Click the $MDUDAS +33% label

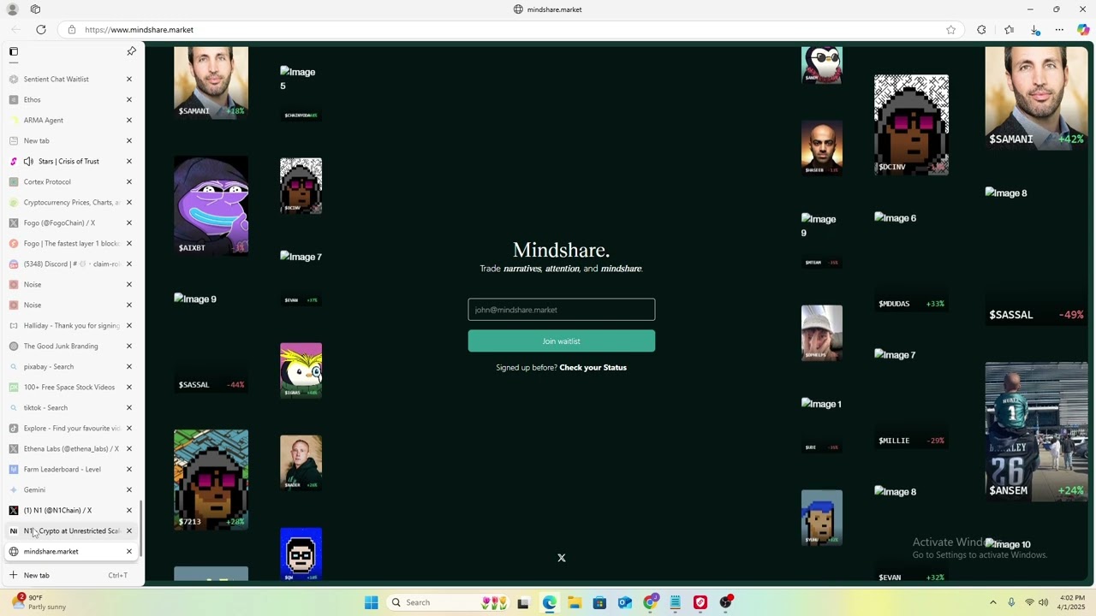911,304
